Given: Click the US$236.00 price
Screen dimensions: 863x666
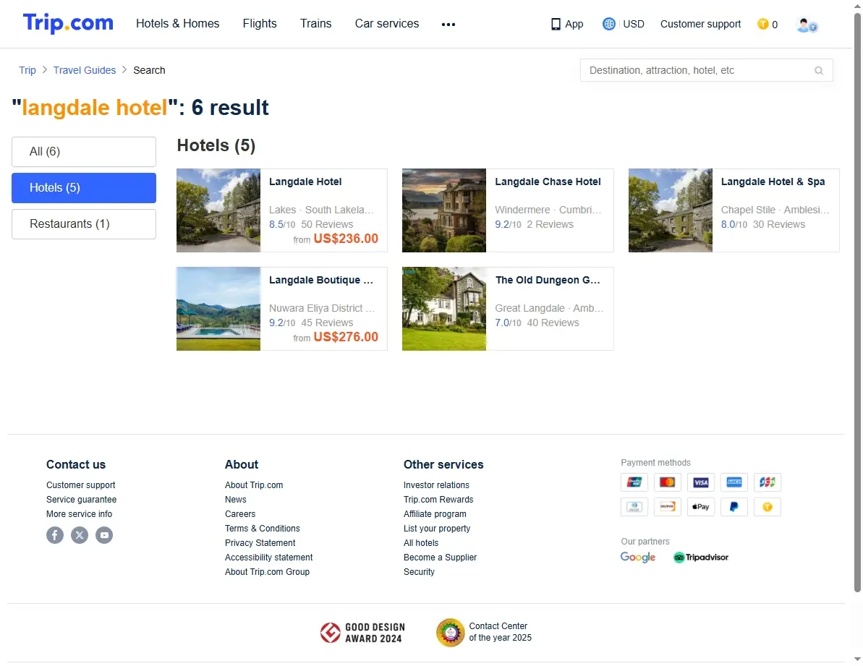Looking at the screenshot, I should 346,239.
